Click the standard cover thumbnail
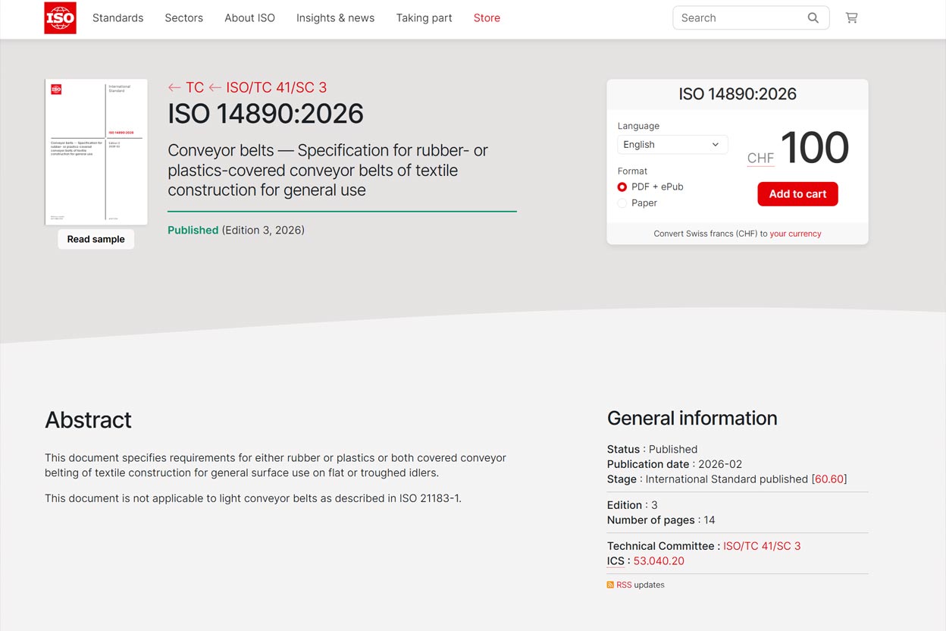Screen dimensions: 946x631 pos(96,152)
